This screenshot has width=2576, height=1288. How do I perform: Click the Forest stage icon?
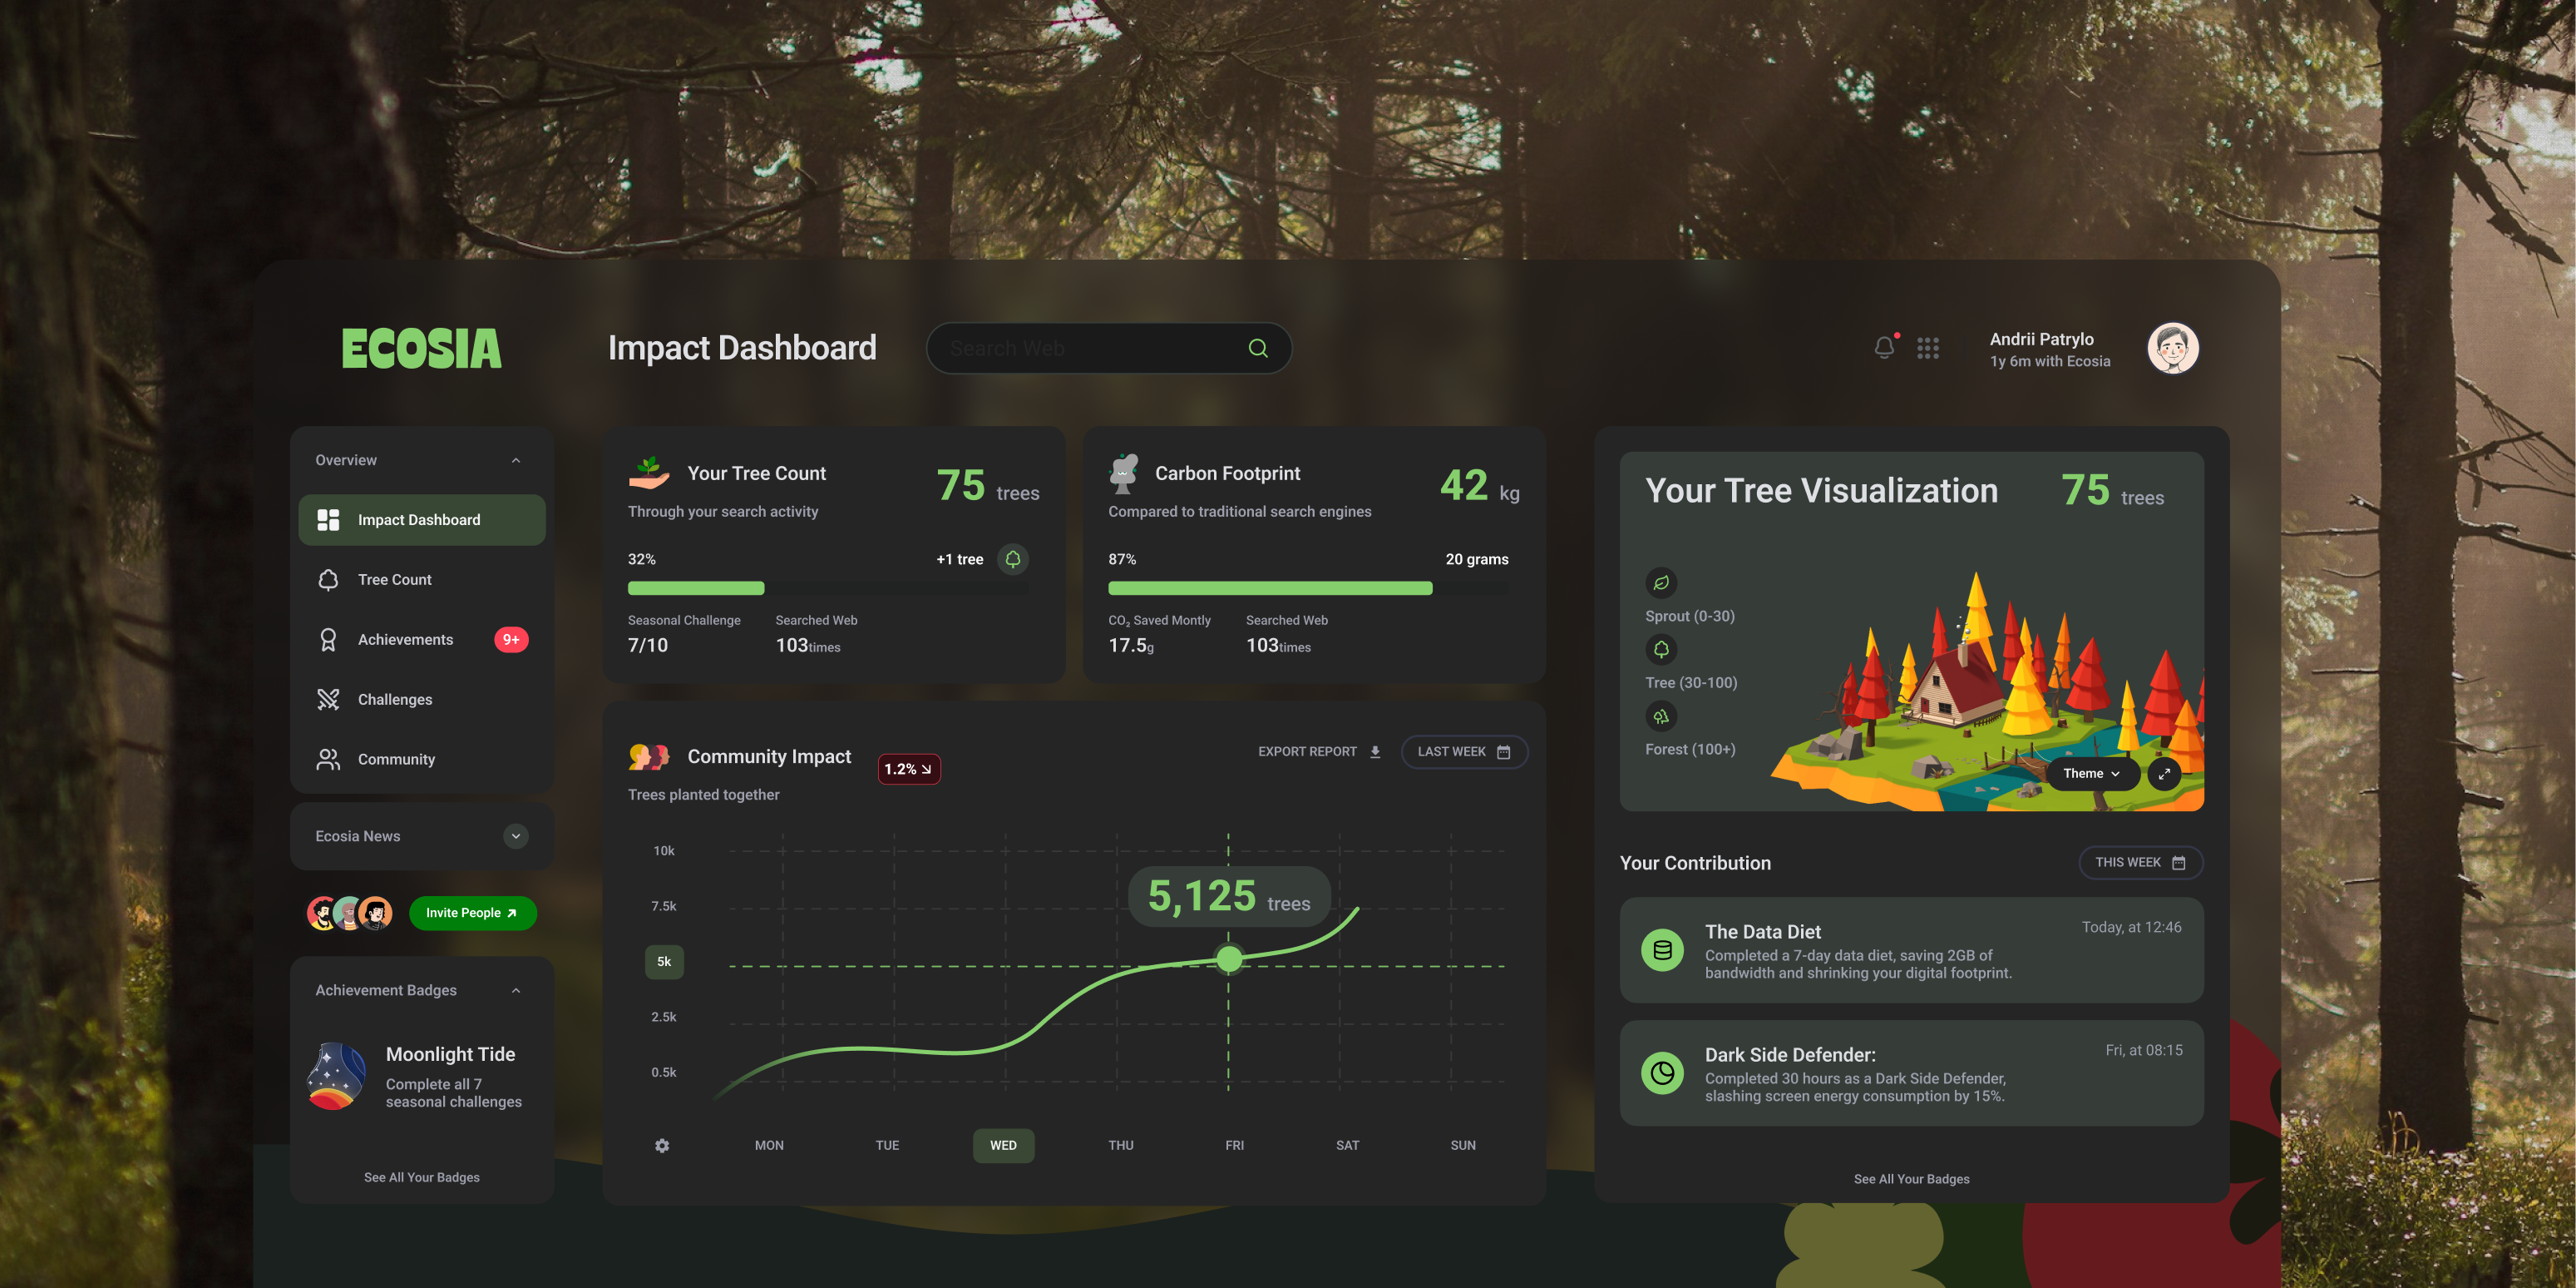click(x=1661, y=716)
